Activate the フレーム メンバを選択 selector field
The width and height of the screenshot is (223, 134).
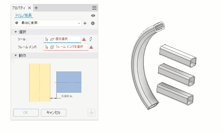click(66, 47)
